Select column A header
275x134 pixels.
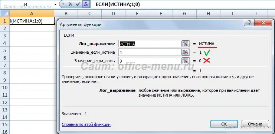(x=32, y=13)
